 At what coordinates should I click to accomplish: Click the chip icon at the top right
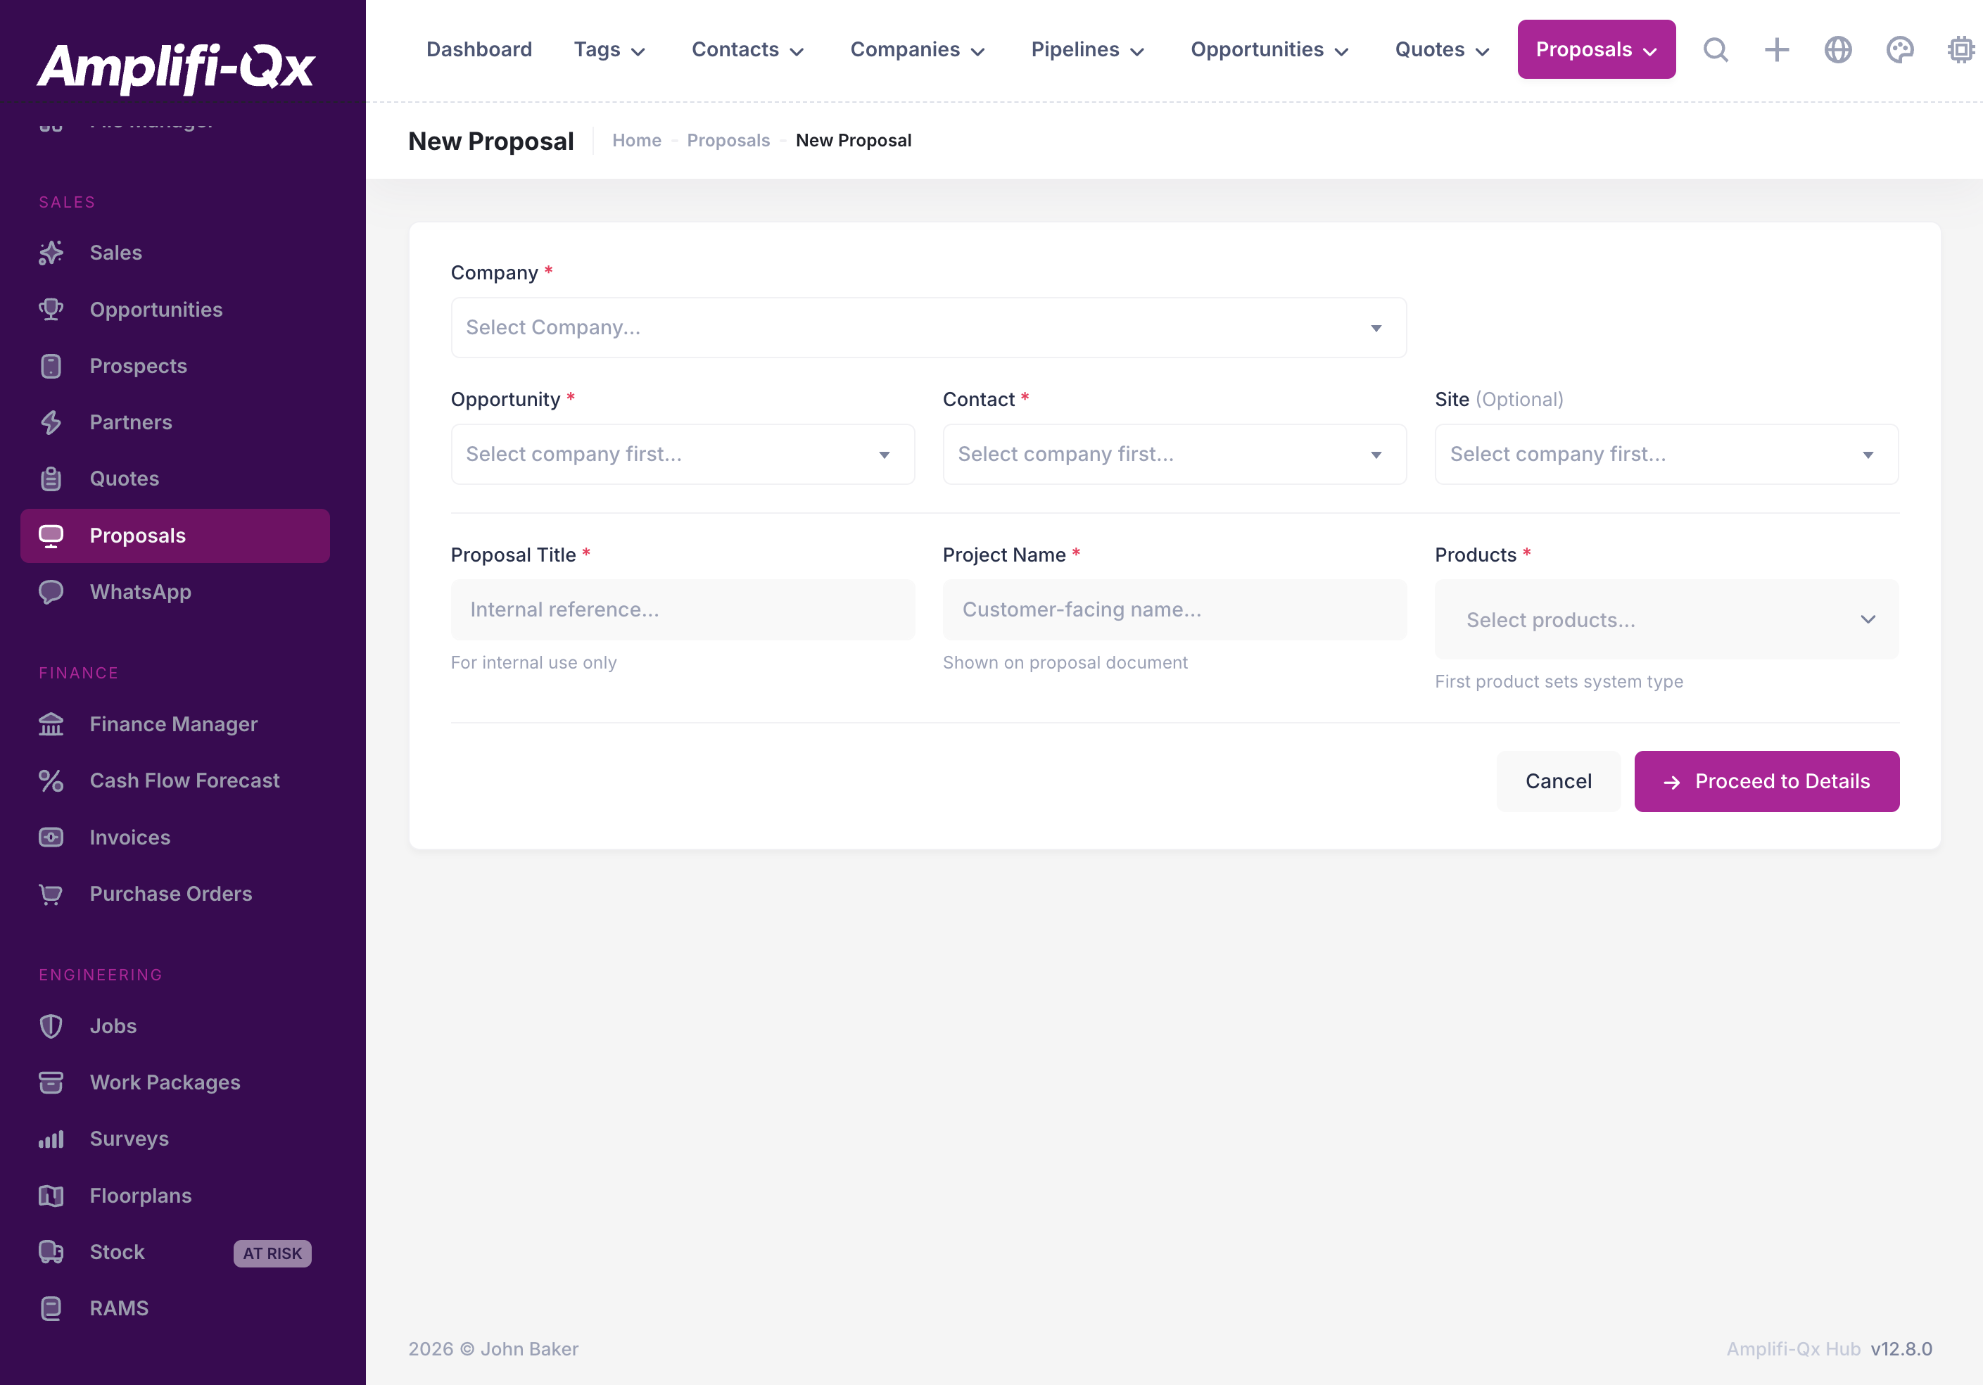(x=1960, y=49)
